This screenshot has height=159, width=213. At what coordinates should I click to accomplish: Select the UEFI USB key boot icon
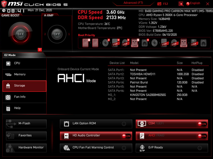click(135, 43)
